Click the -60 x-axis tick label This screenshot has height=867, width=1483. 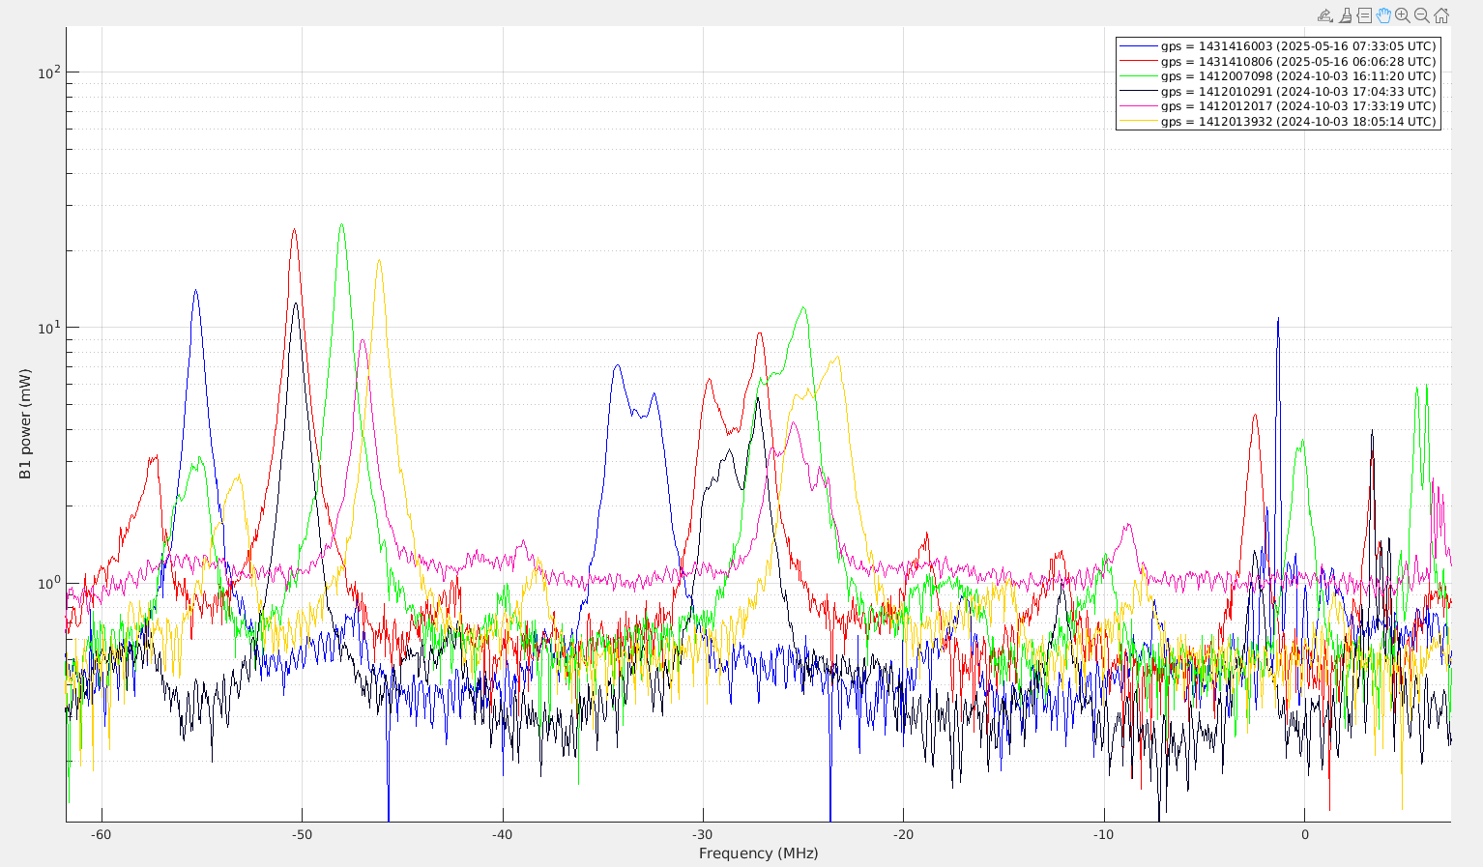click(101, 835)
